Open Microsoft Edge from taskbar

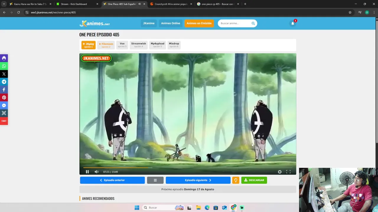coord(207,208)
